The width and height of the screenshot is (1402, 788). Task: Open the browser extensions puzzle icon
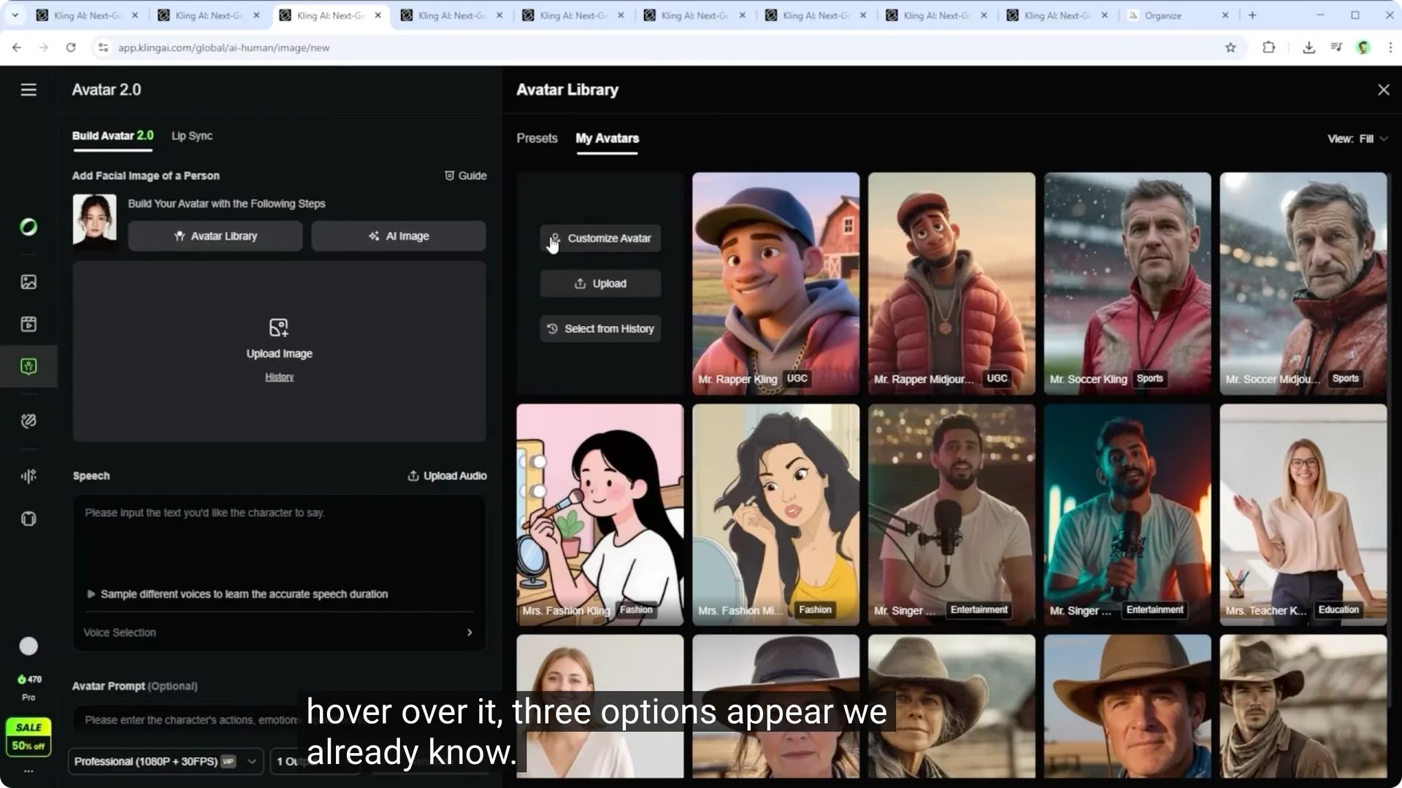pyautogui.click(x=1268, y=47)
